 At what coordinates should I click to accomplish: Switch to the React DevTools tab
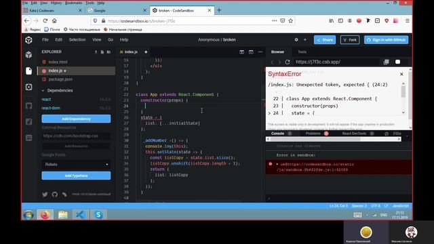(x=355, y=134)
